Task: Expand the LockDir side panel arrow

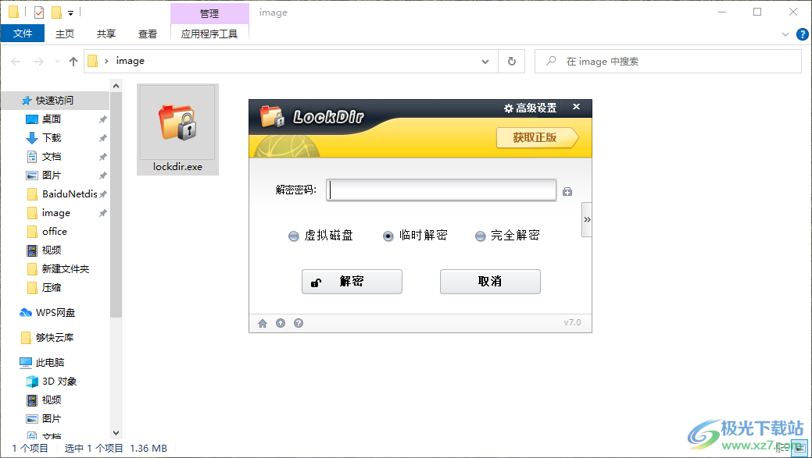Action: click(x=587, y=220)
